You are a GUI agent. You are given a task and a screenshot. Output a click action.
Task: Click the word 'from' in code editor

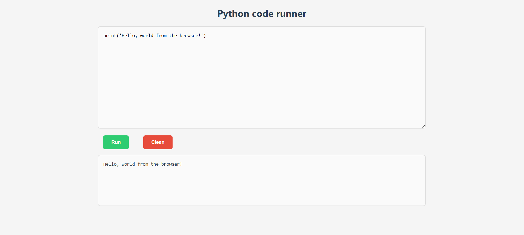click(161, 35)
